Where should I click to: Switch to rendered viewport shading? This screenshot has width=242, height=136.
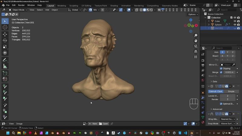pyautogui.click(x=152, y=10)
